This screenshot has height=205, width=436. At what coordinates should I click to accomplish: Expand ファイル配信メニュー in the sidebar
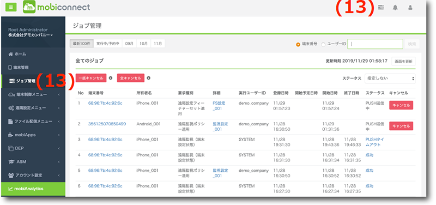click(x=33, y=121)
